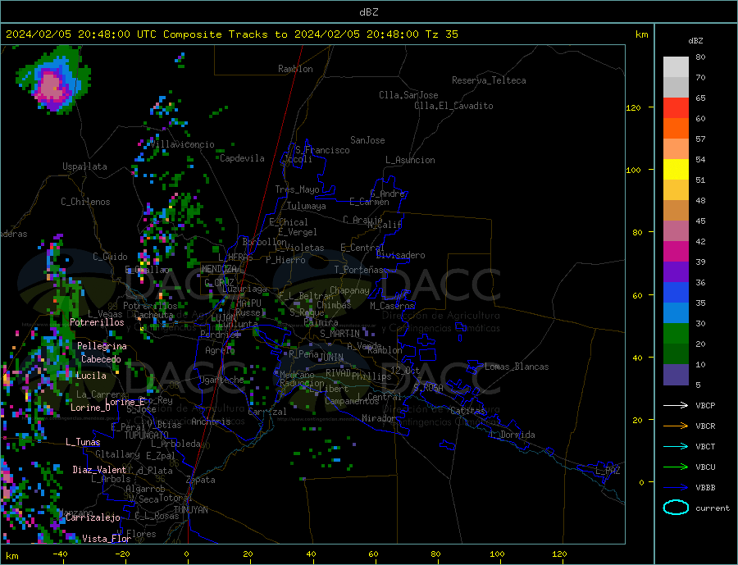Select the bright yellow swatch in the dBZ scale
The height and width of the screenshot is (565, 738).
[x=676, y=170]
